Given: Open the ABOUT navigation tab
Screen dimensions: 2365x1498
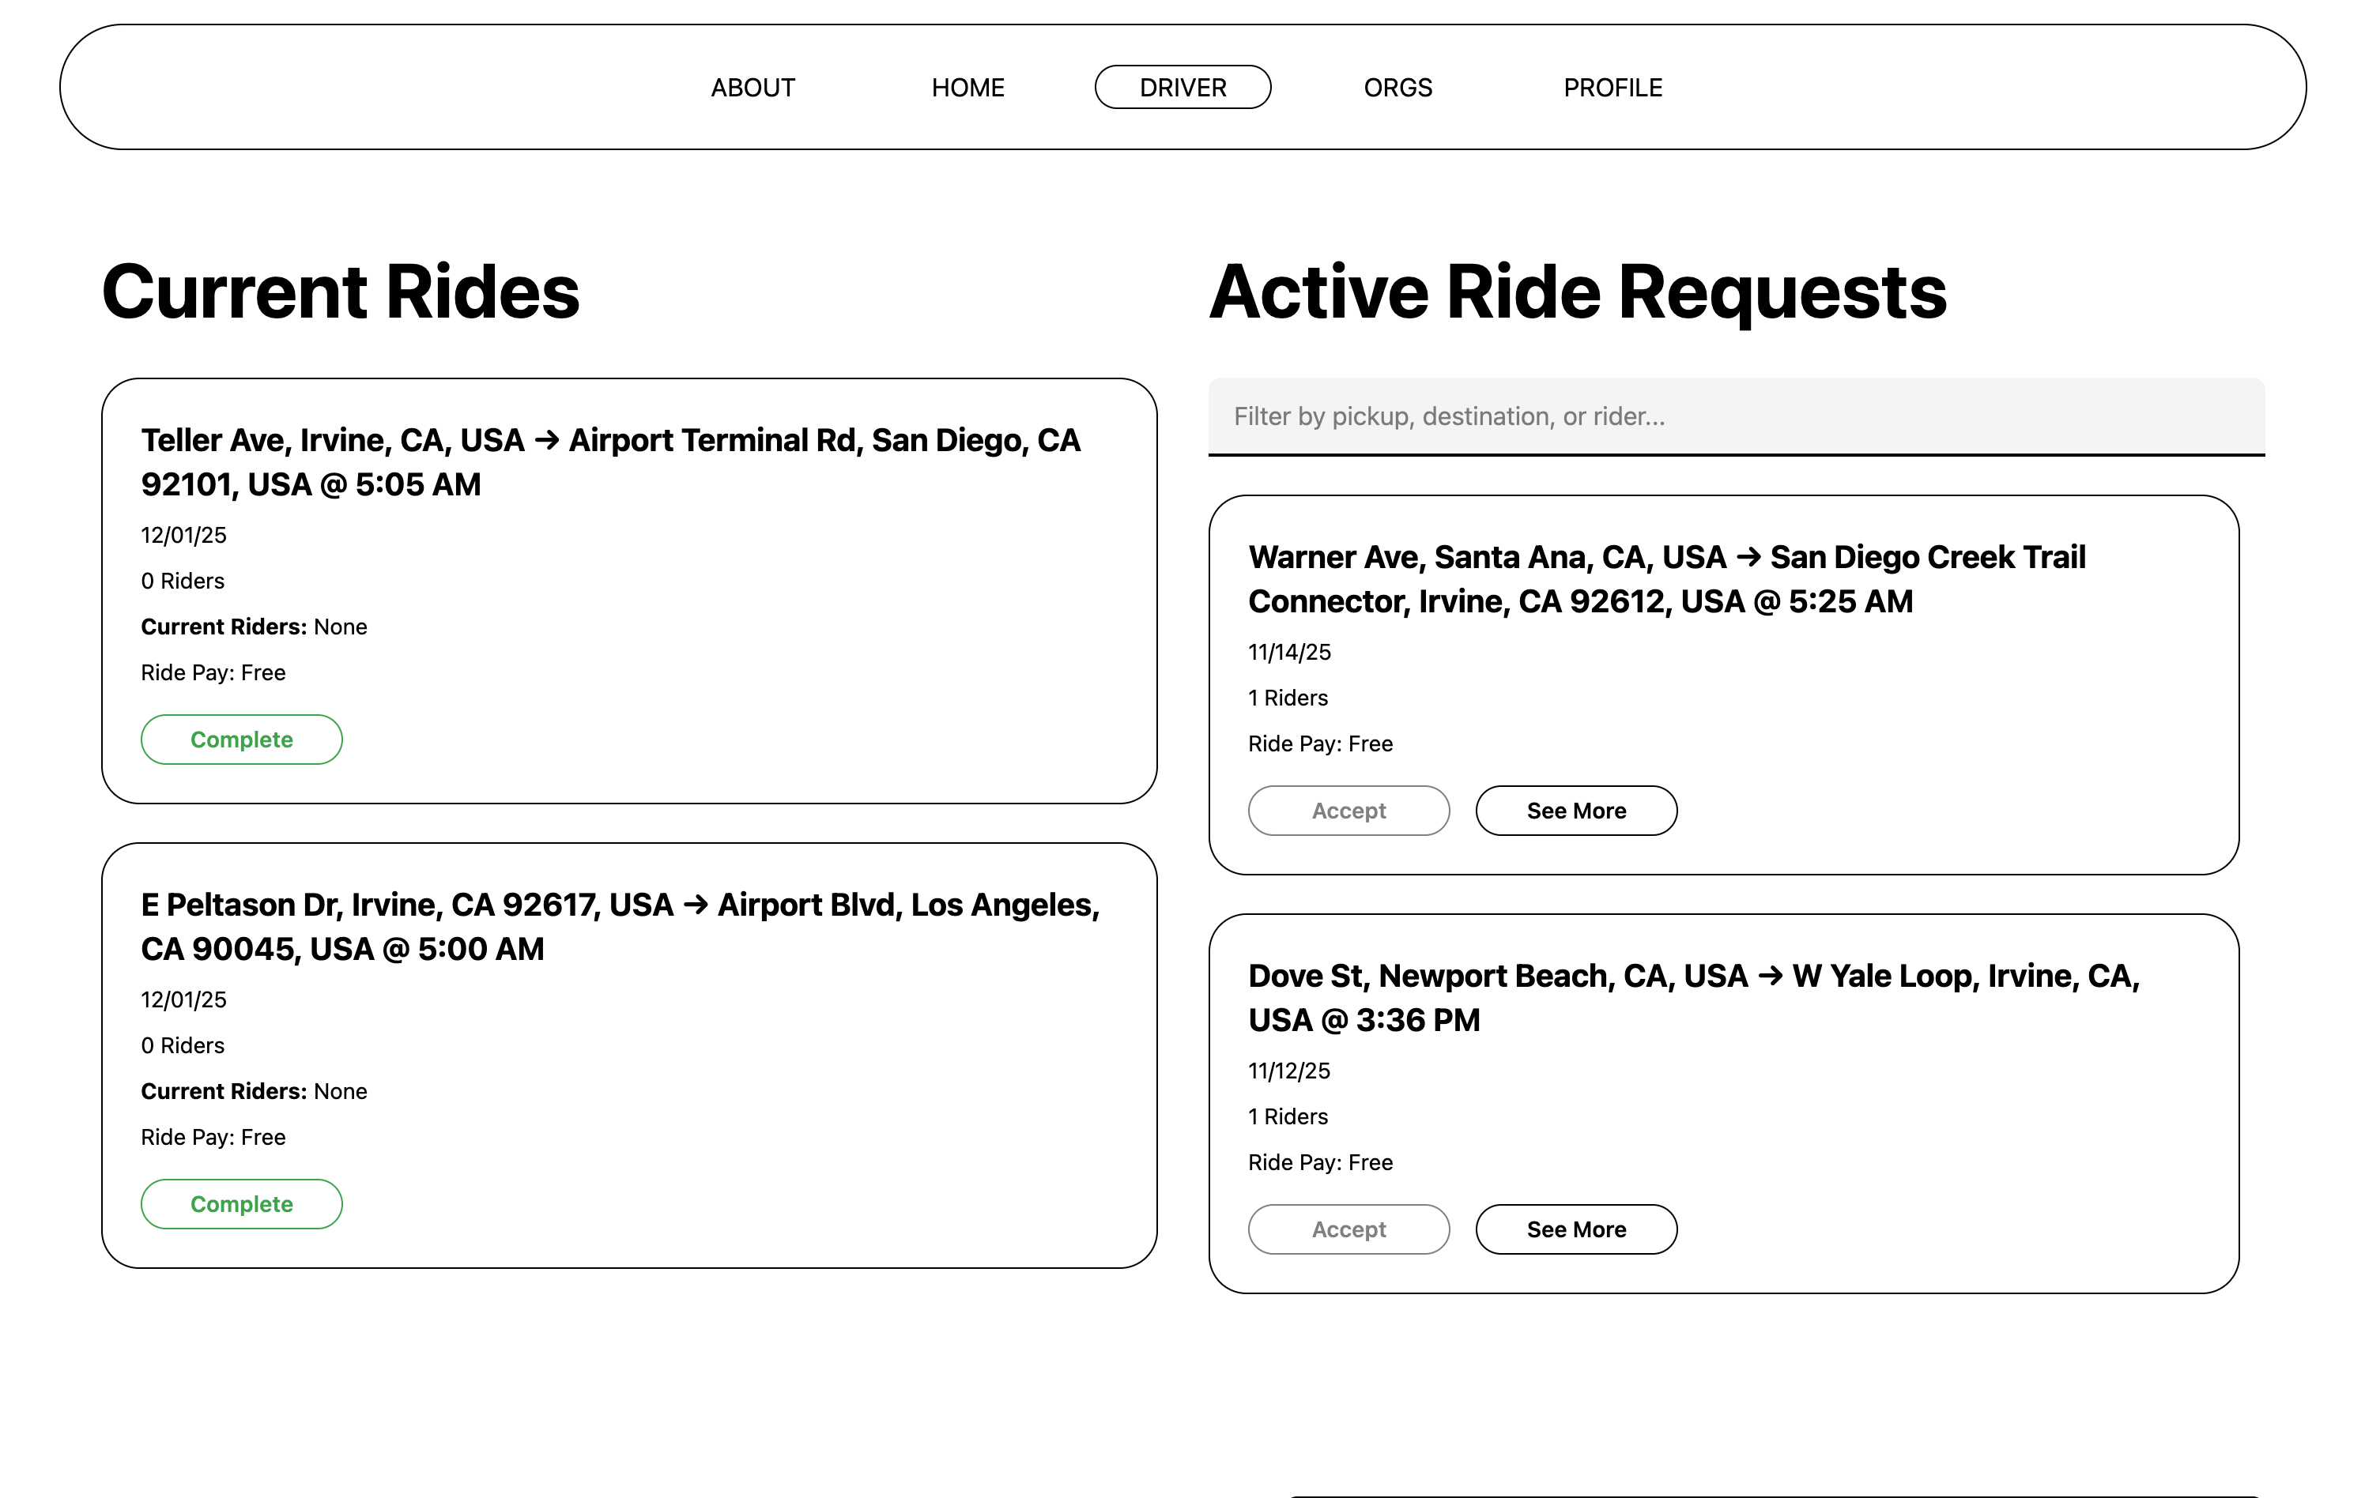Looking at the screenshot, I should point(752,88).
